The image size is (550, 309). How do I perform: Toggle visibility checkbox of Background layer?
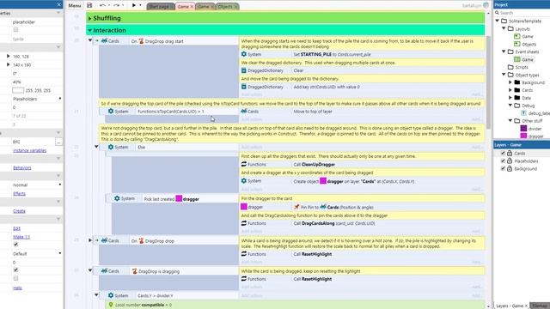tap(503, 168)
